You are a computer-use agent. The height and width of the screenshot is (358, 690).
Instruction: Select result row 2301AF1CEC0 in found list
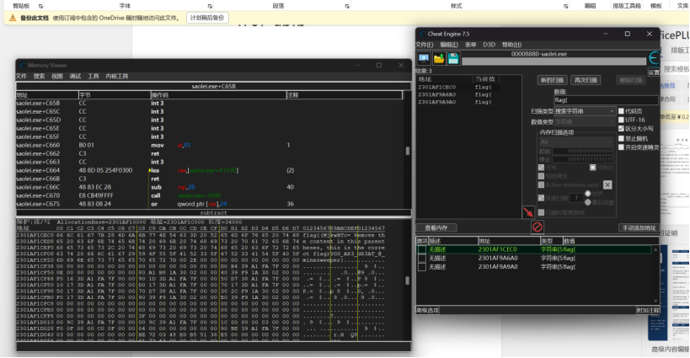(x=468, y=87)
